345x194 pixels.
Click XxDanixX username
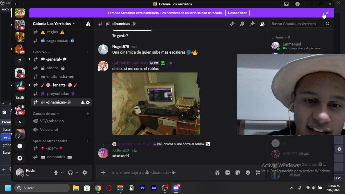click(x=121, y=150)
